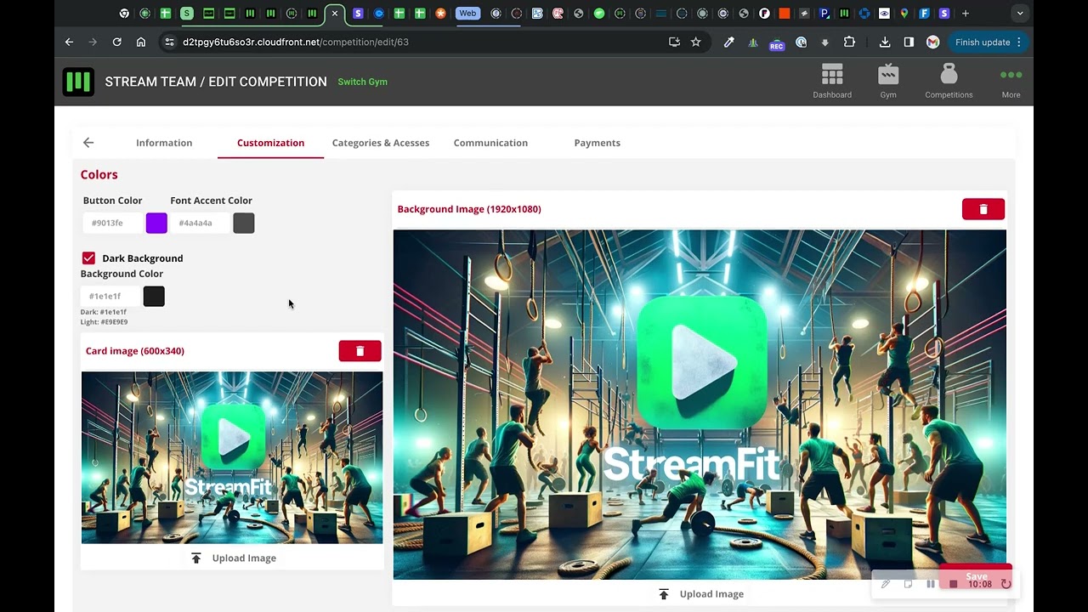This screenshot has height=612, width=1088.
Task: Click the back arrow beside Information tab
Action: point(88,143)
